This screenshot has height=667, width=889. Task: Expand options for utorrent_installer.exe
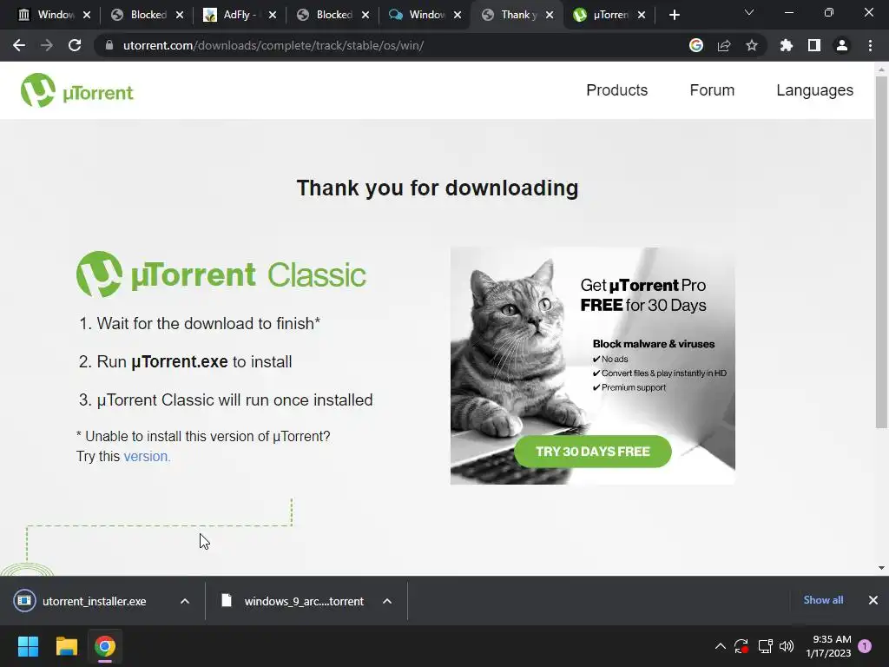(185, 601)
